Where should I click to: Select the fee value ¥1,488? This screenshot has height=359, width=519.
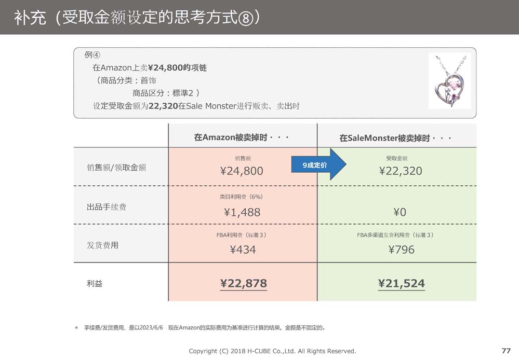tap(242, 212)
